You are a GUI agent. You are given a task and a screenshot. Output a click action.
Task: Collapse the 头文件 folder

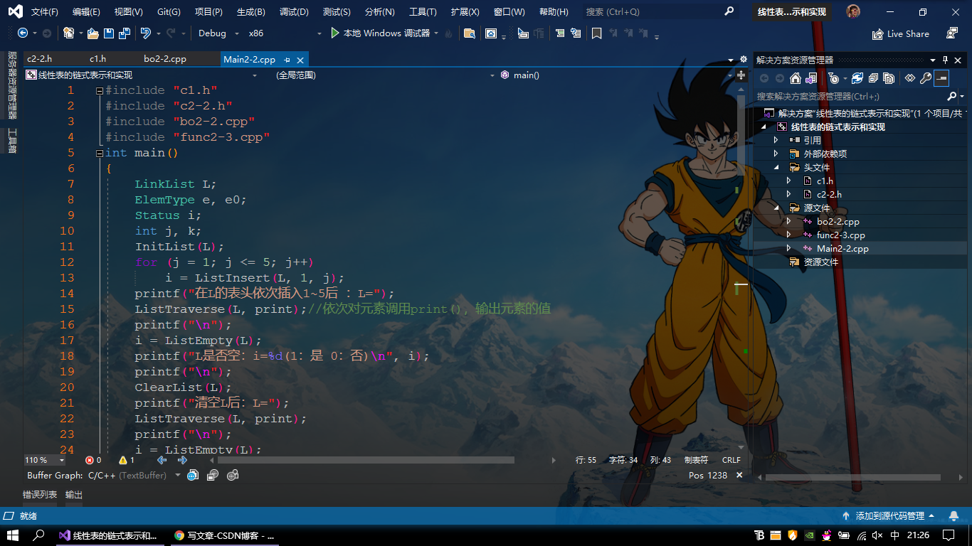click(x=776, y=167)
